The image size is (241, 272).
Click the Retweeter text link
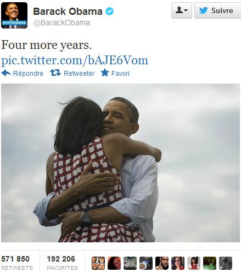(x=79, y=74)
